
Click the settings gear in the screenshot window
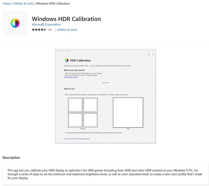pos(153,54)
